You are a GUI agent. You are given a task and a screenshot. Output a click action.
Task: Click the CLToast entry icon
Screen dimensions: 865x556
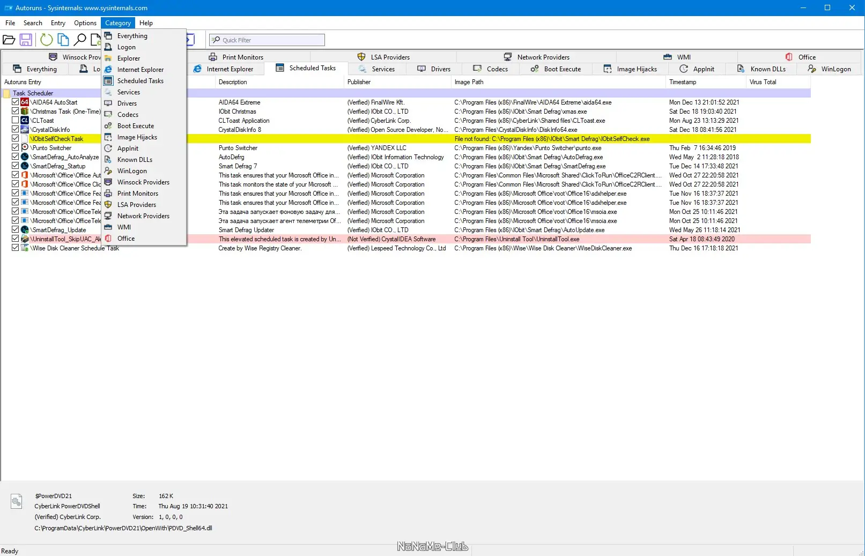point(25,121)
